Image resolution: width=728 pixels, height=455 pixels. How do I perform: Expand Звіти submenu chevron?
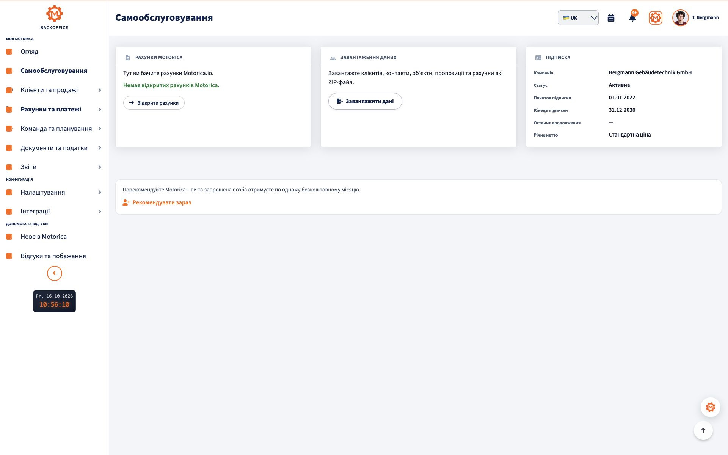(100, 167)
